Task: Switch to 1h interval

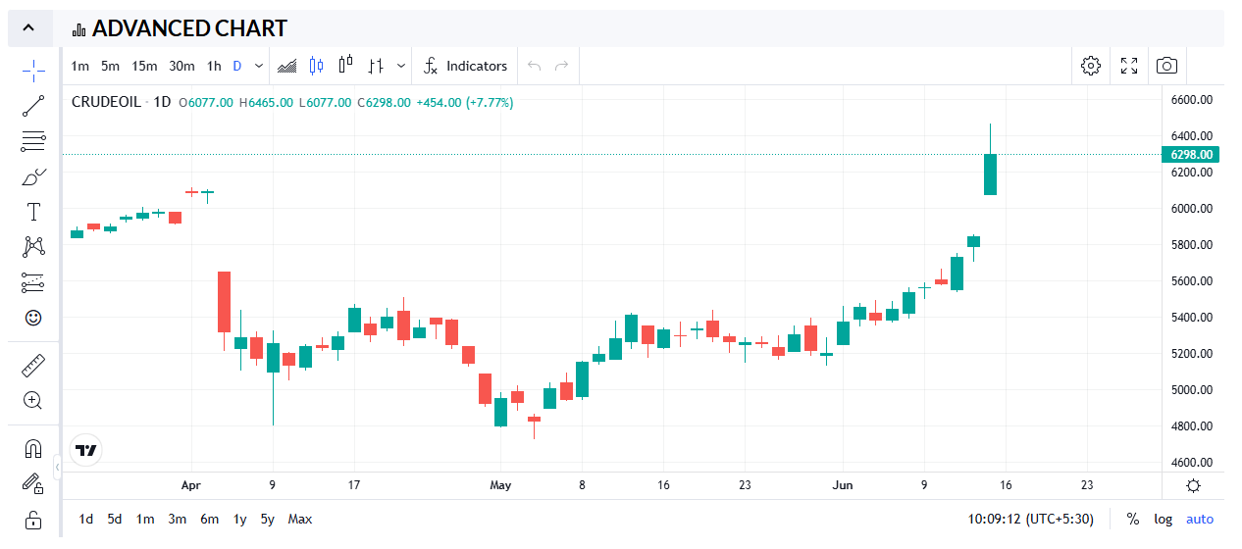Action: click(x=214, y=66)
